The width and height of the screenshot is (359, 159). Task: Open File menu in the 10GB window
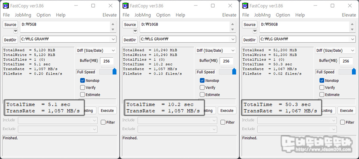(x=126, y=15)
